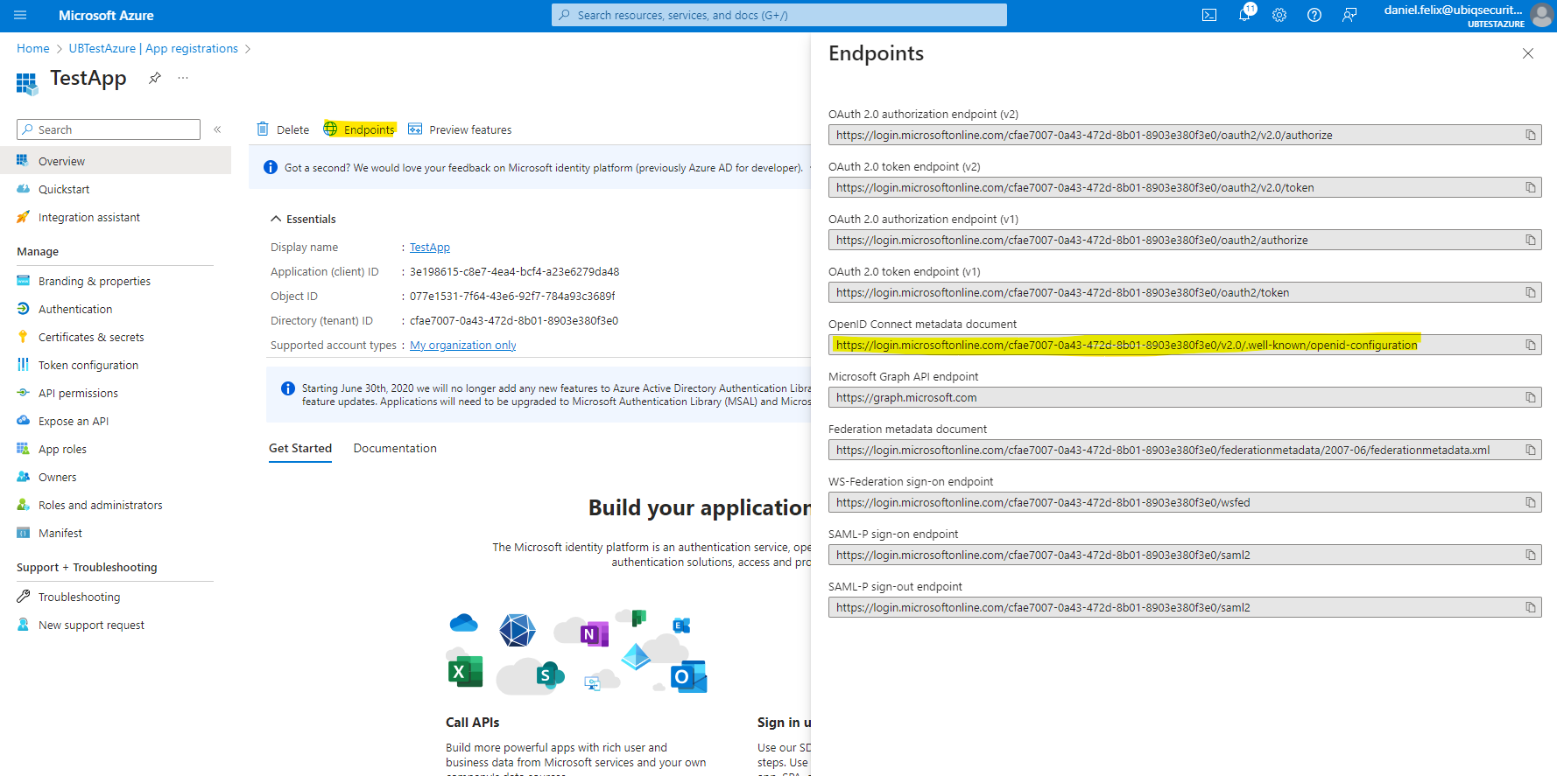Open the notifications bell
This screenshot has height=776, width=1557.
pos(1244,15)
